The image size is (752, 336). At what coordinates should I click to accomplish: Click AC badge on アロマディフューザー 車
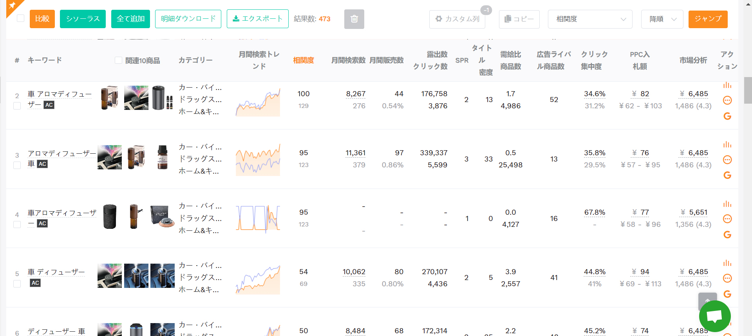pos(42,164)
